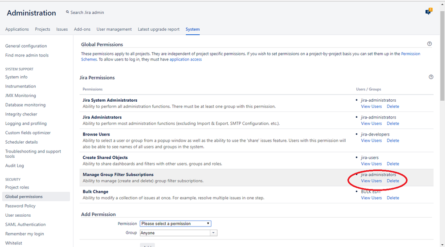Open Remember my login page
The width and height of the screenshot is (445, 247).
point(24,234)
